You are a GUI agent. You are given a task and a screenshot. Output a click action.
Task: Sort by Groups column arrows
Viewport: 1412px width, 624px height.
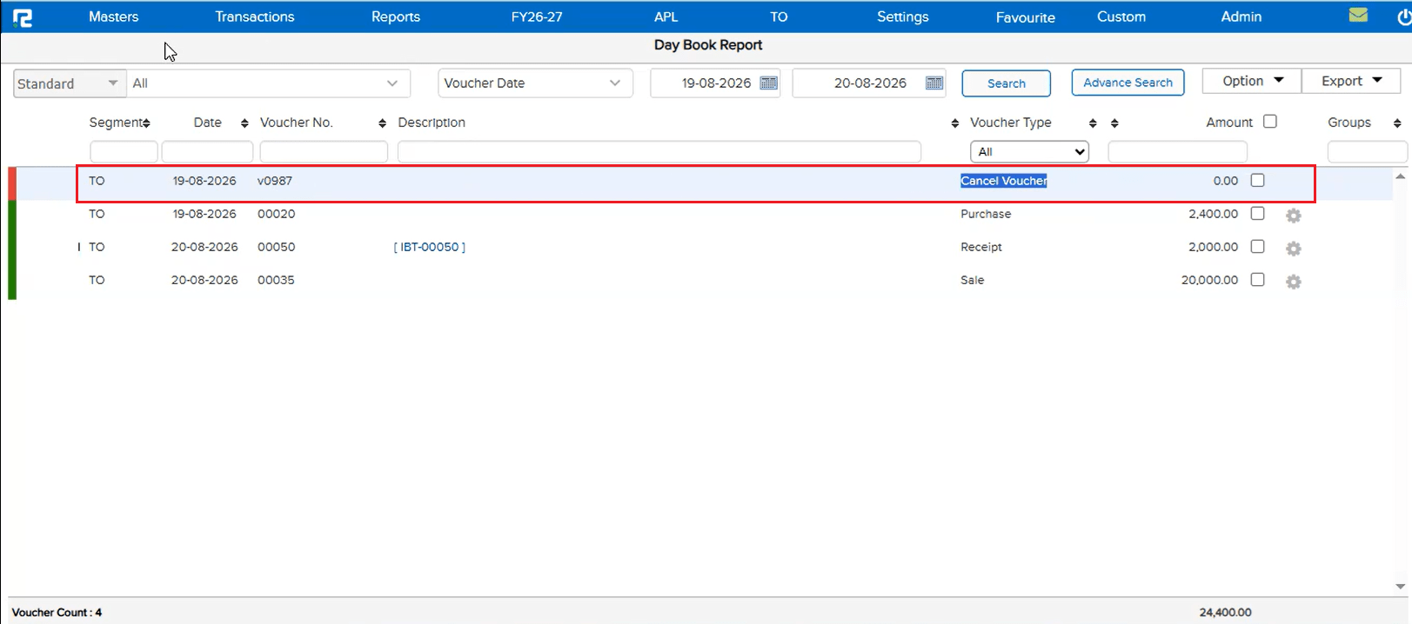(1397, 123)
